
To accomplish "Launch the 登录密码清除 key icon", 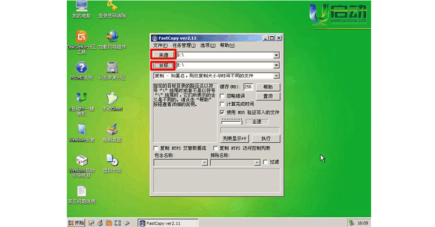I will 112,7.
